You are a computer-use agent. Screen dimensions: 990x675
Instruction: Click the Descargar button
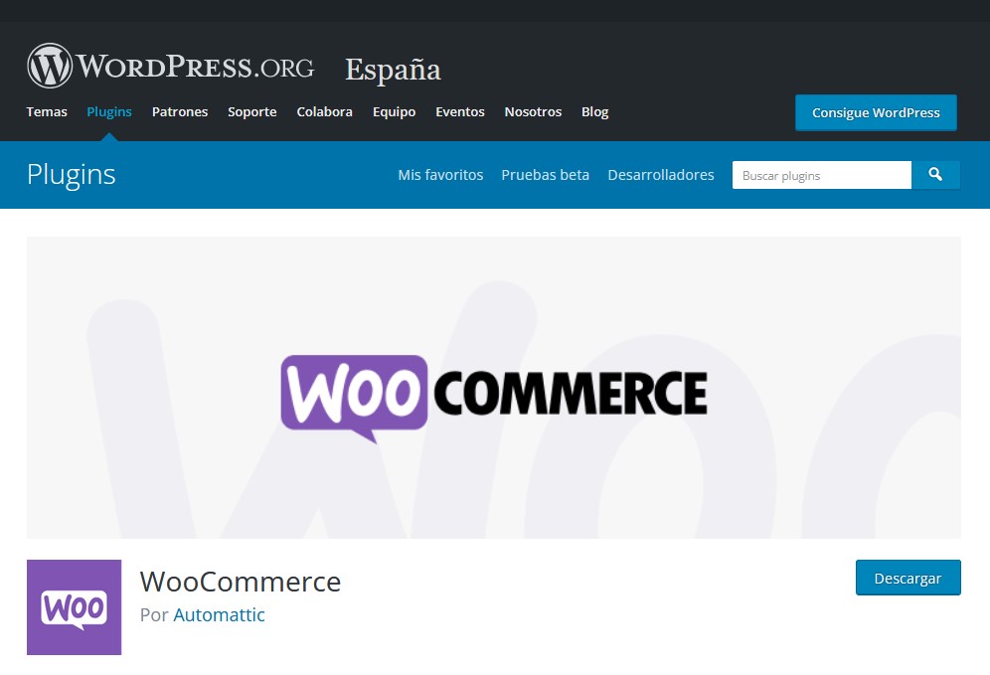907,578
